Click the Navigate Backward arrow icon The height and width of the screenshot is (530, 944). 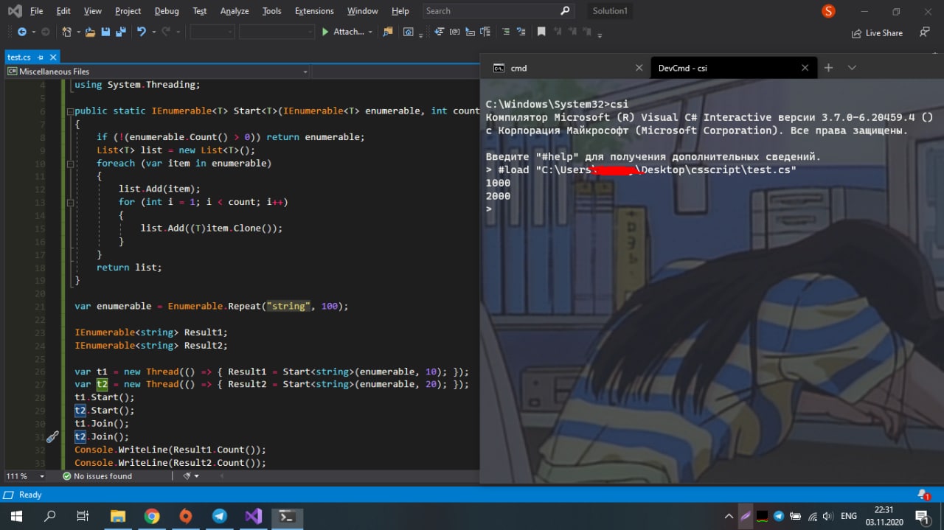click(x=21, y=32)
